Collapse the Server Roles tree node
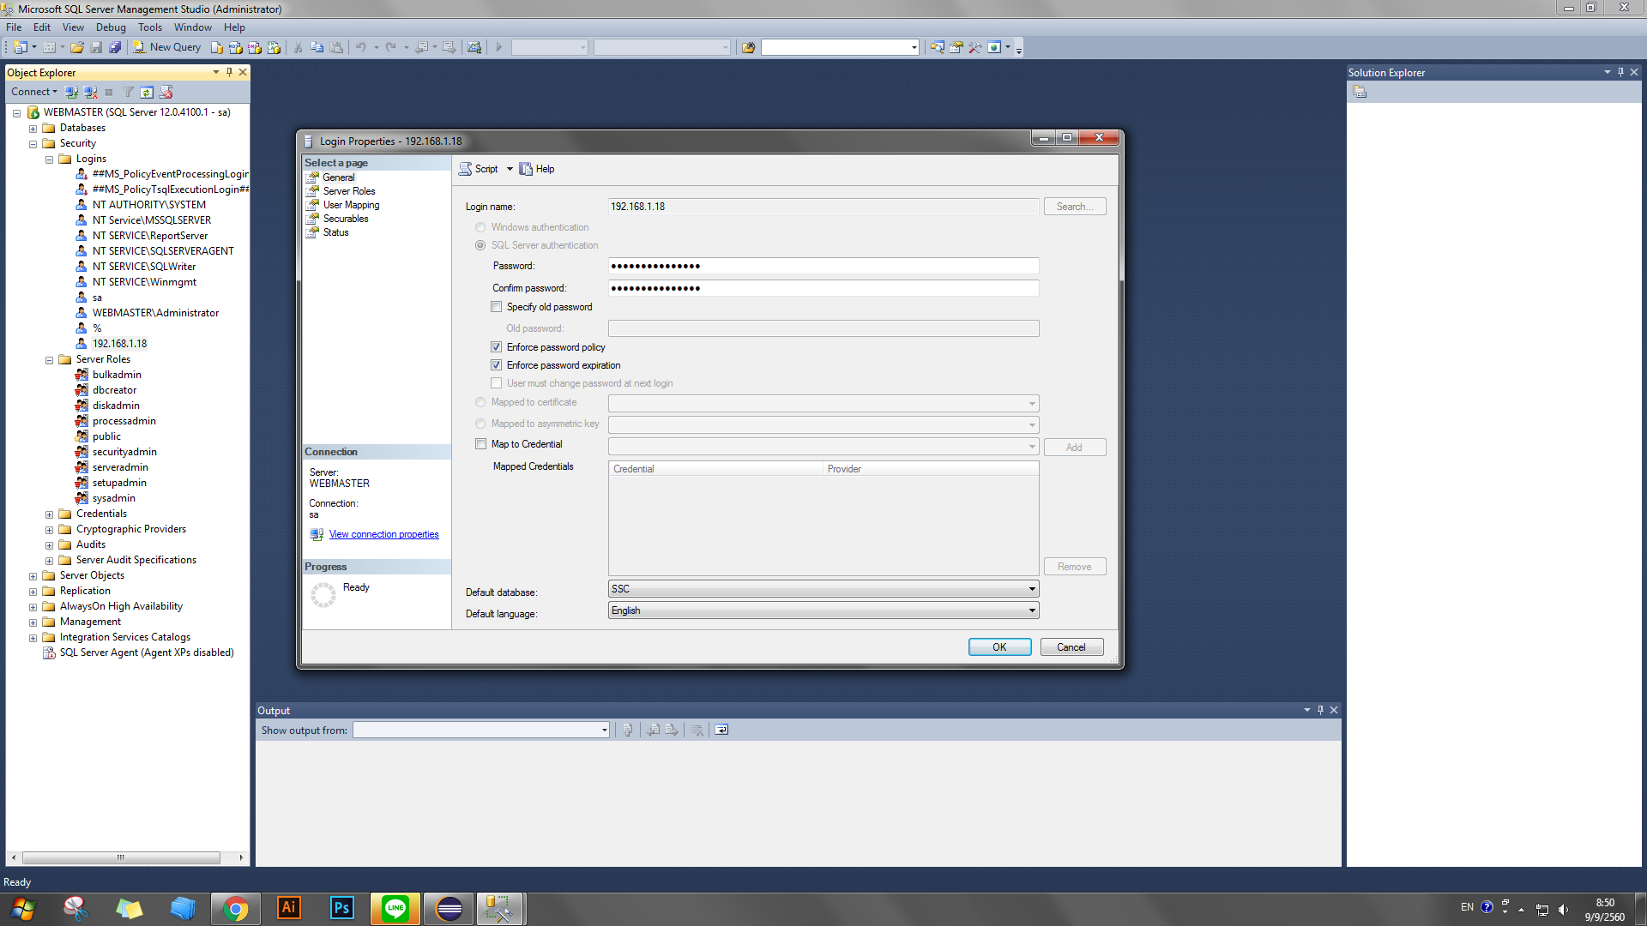Viewport: 1647px width, 926px height. 49,360
